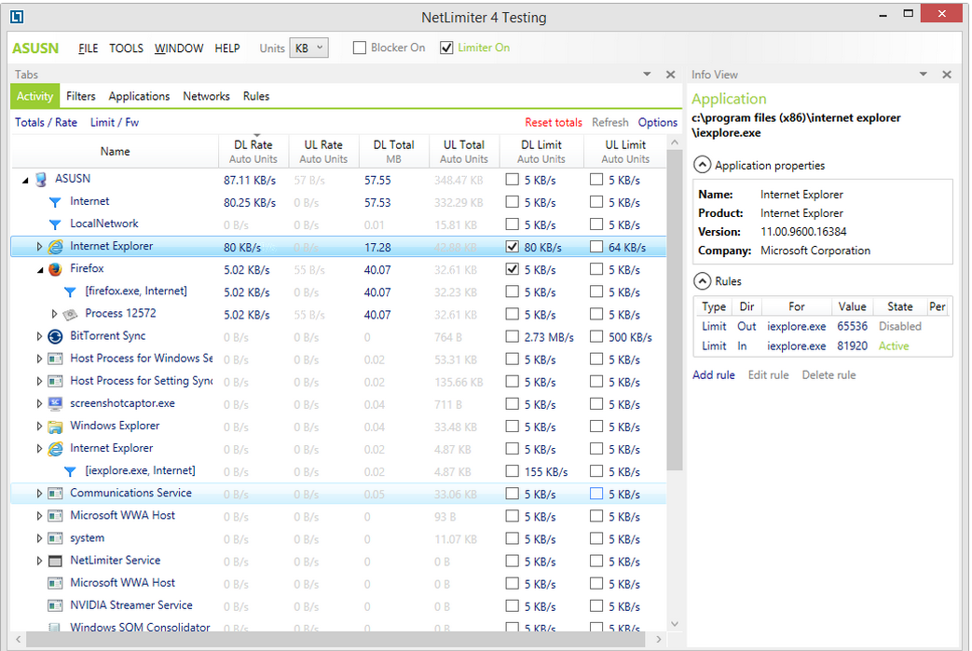Screen dimensions: 972x651
Task: Click the scroll down arrow of the list
Action: pos(675,624)
